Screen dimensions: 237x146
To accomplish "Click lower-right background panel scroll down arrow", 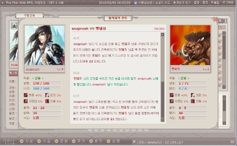I will coord(224,123).
